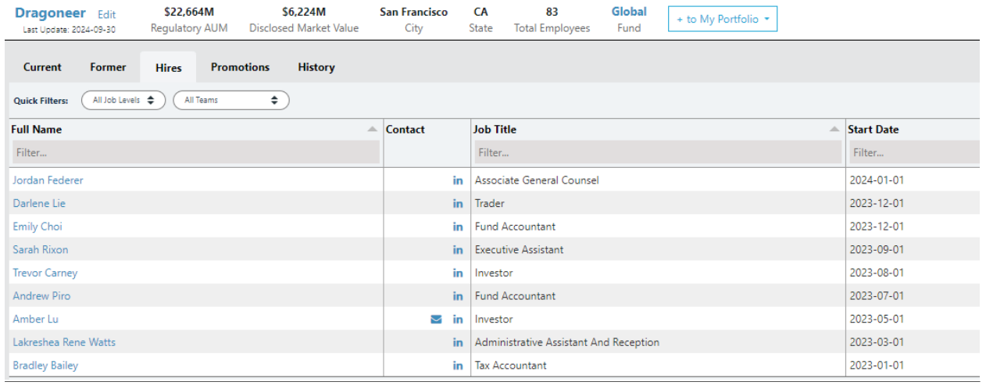Viewport: 986px width, 389px height.
Task: Expand the + to My Portfolio dropdown
Action: coord(722,20)
